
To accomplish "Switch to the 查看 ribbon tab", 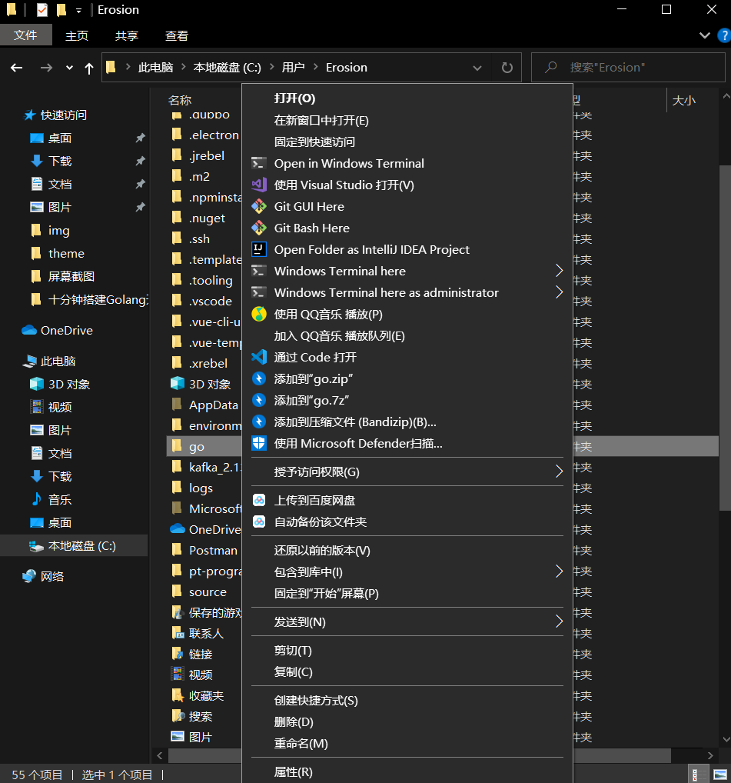I will click(x=176, y=35).
